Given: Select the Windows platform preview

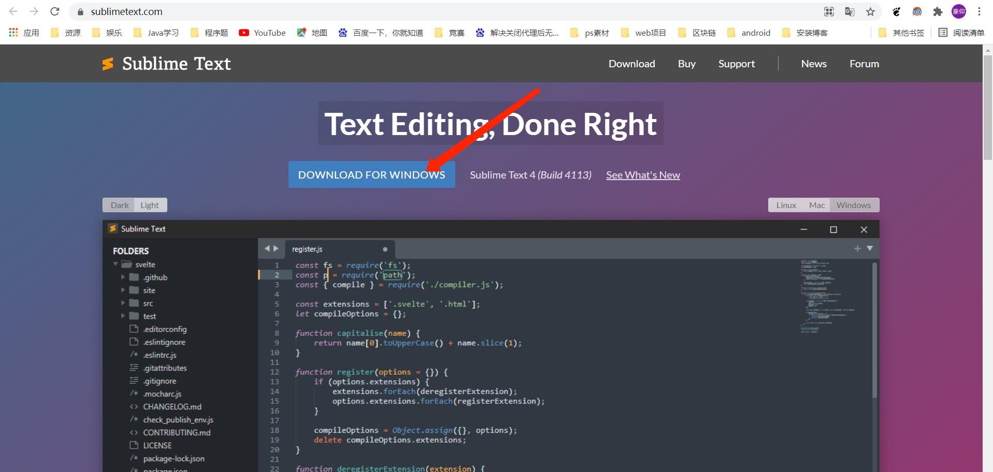Looking at the screenshot, I should coord(854,205).
